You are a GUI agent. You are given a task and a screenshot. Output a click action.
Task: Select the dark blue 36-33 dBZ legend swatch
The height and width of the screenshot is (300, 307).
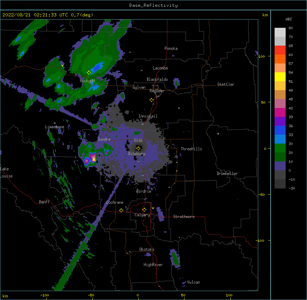280,130
